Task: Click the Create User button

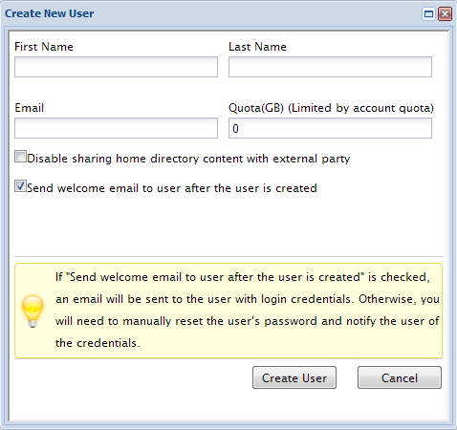Action: pos(294,377)
